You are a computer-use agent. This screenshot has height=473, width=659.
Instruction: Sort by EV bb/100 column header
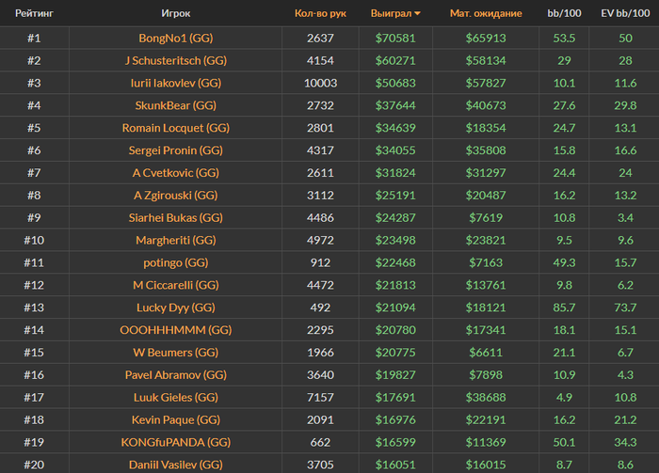pos(624,14)
